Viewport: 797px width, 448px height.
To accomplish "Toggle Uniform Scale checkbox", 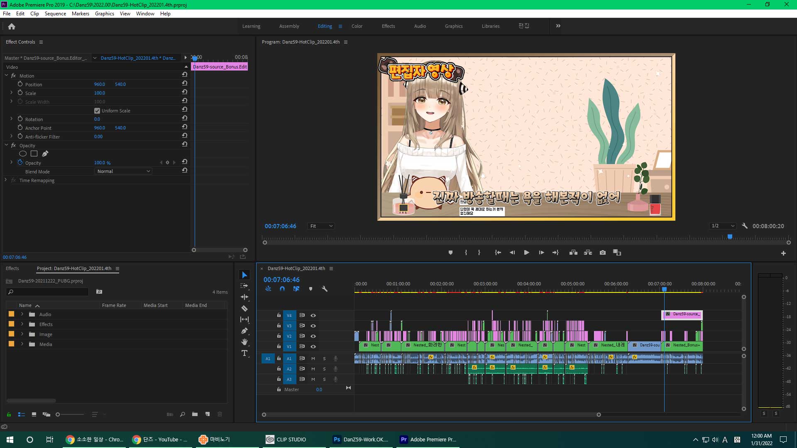I will point(97,111).
